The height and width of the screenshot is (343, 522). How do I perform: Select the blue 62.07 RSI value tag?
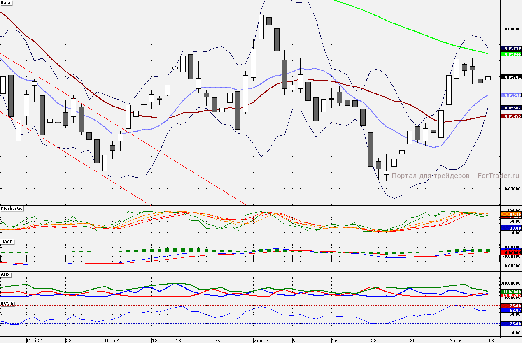pos(510,310)
